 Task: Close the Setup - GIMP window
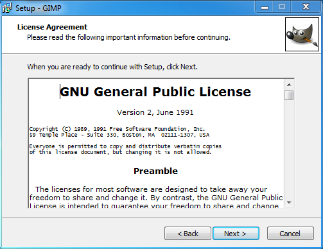coord(306,7)
